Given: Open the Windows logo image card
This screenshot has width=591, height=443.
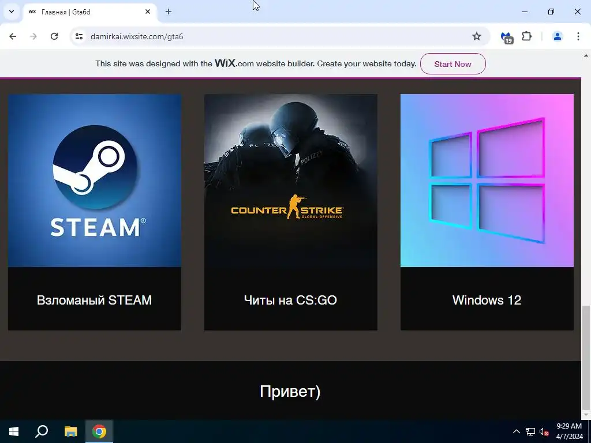Looking at the screenshot, I should 487,181.
